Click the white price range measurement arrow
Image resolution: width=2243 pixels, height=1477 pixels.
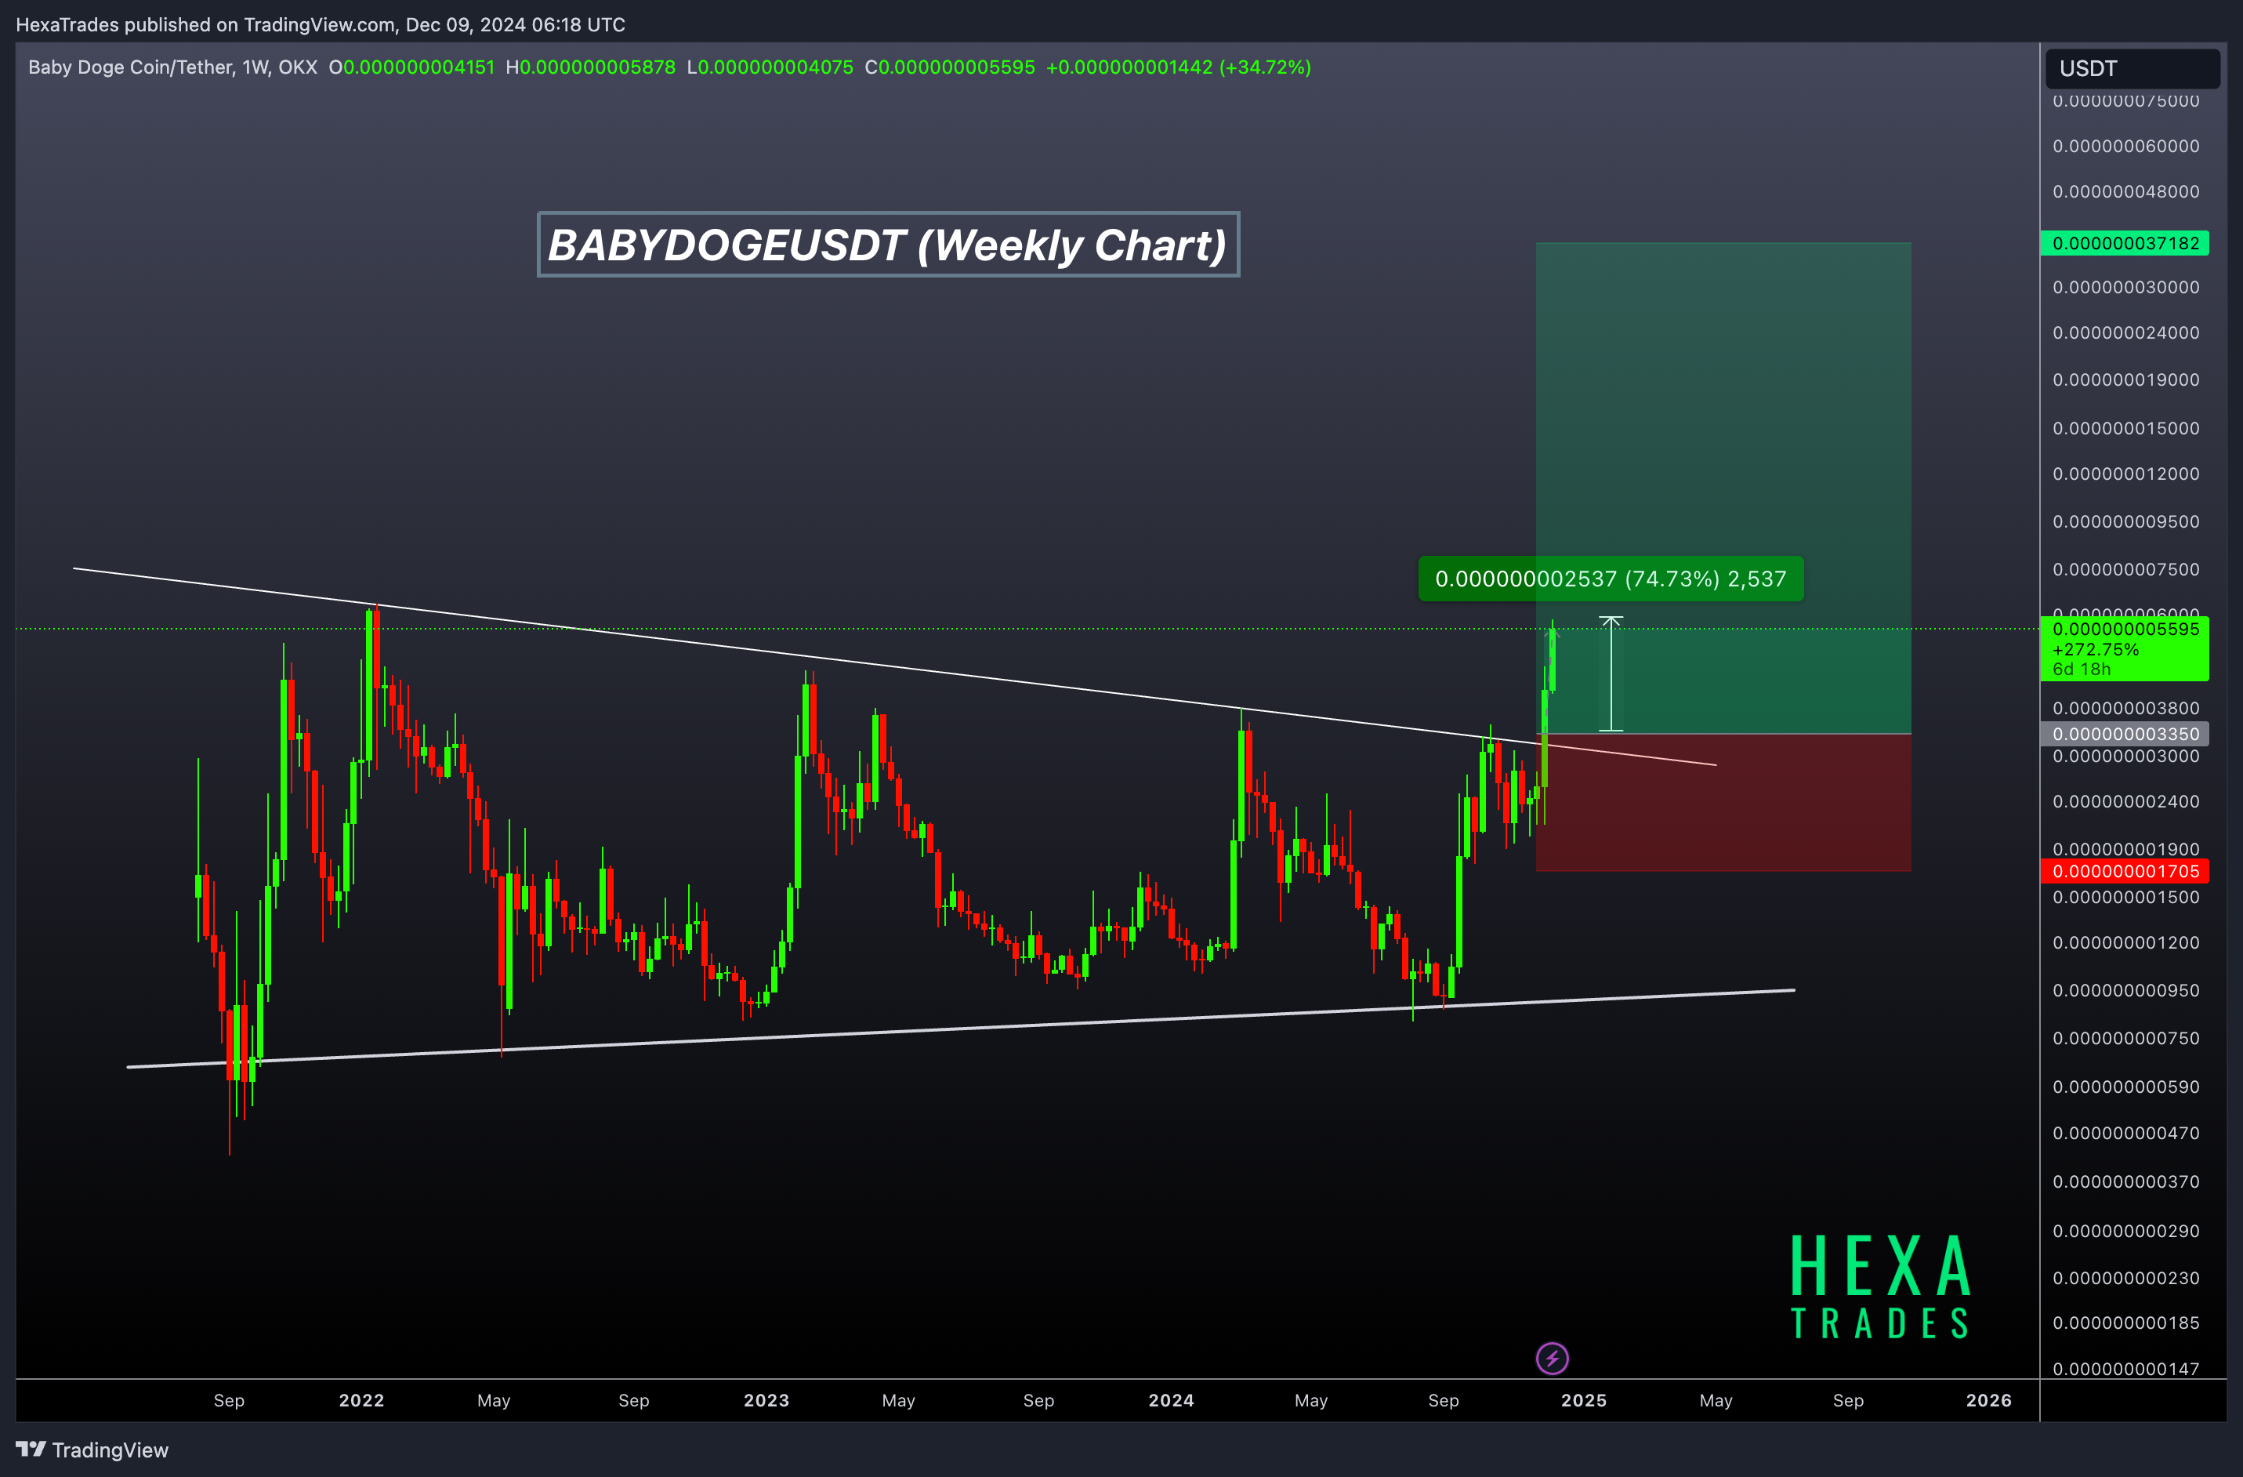click(x=1611, y=674)
